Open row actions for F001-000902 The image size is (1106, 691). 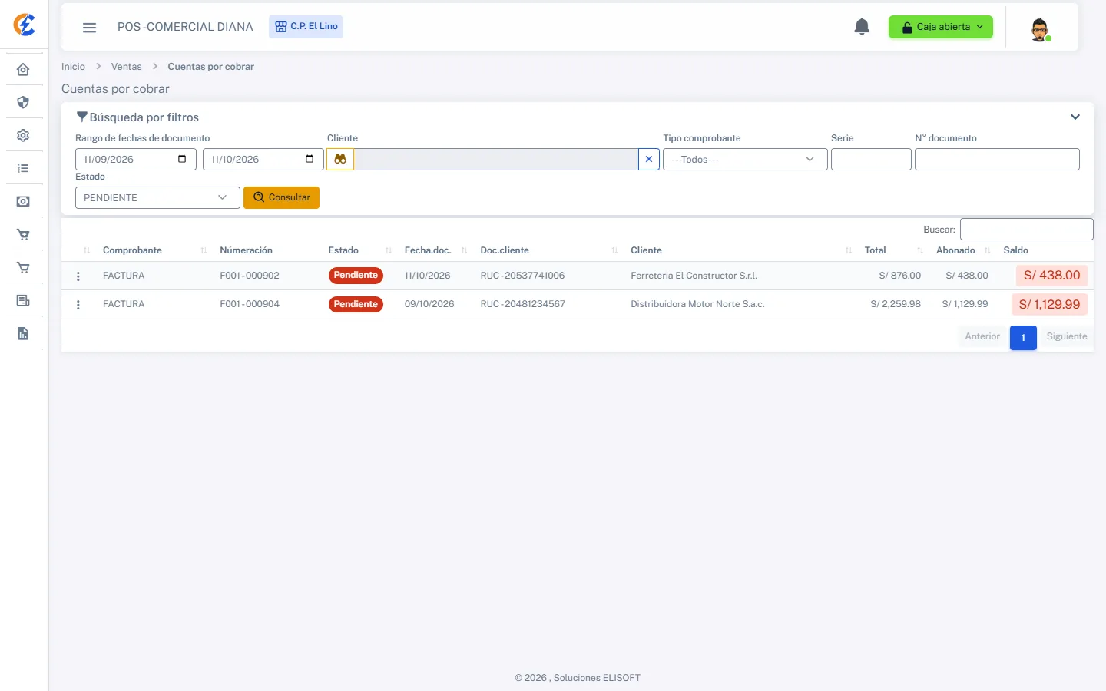tap(78, 276)
